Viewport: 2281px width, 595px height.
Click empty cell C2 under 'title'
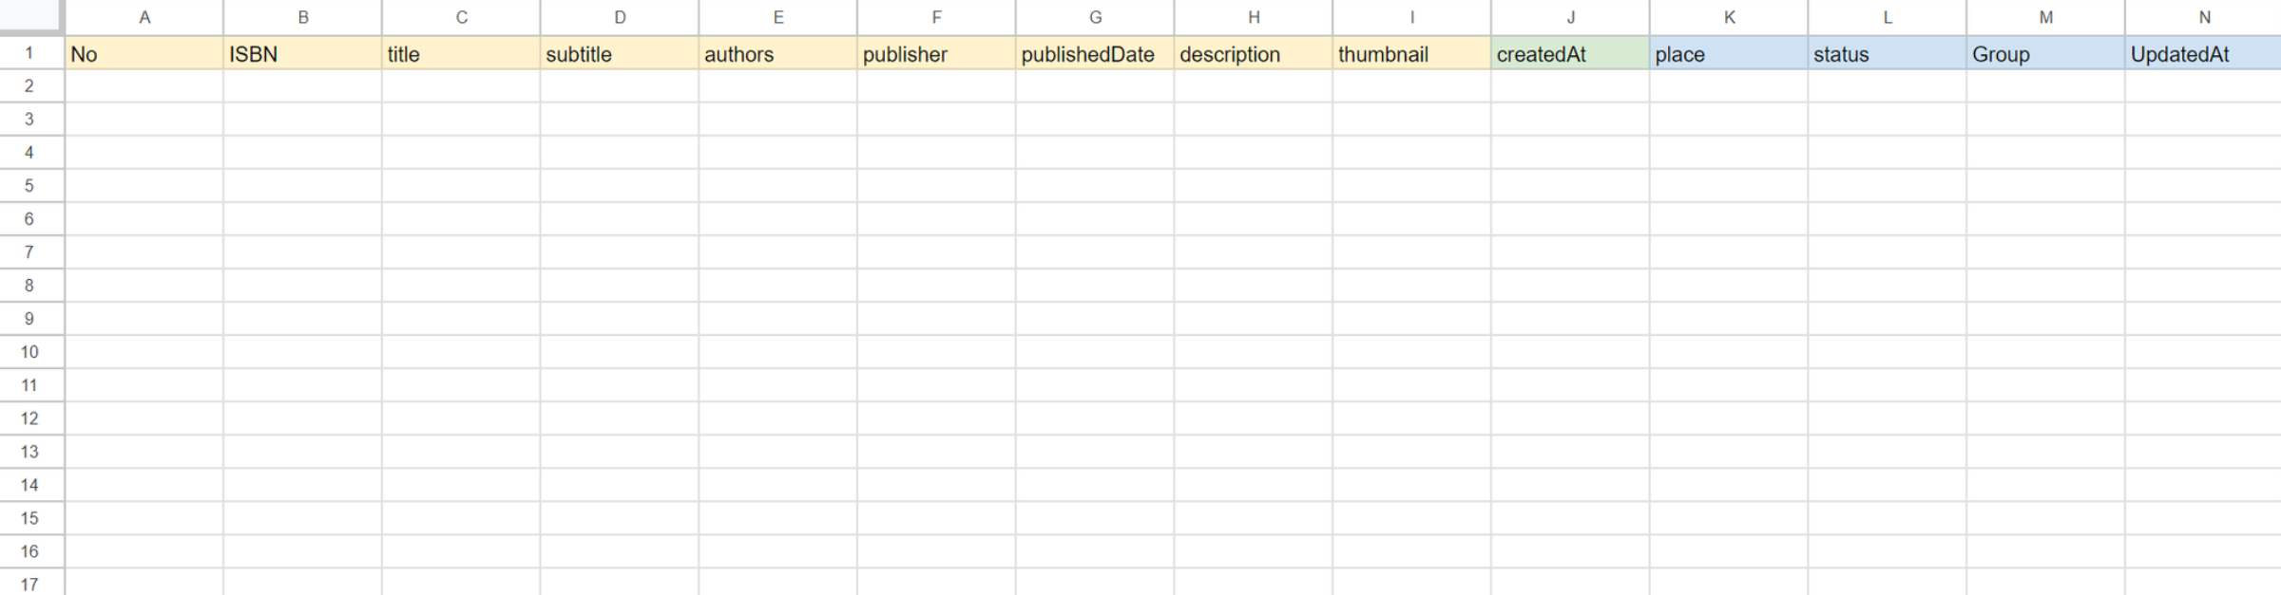coord(461,86)
